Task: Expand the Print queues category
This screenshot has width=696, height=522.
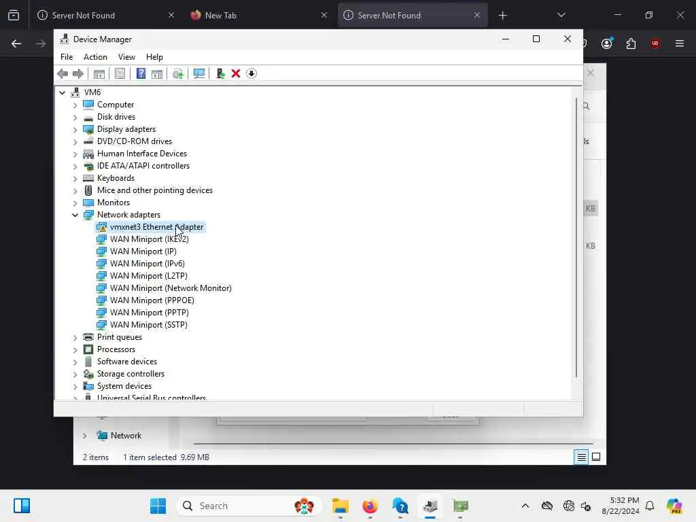Action: coord(75,338)
